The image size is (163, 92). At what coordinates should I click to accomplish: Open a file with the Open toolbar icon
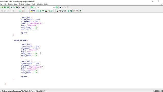pyautogui.click(x=2, y=7)
